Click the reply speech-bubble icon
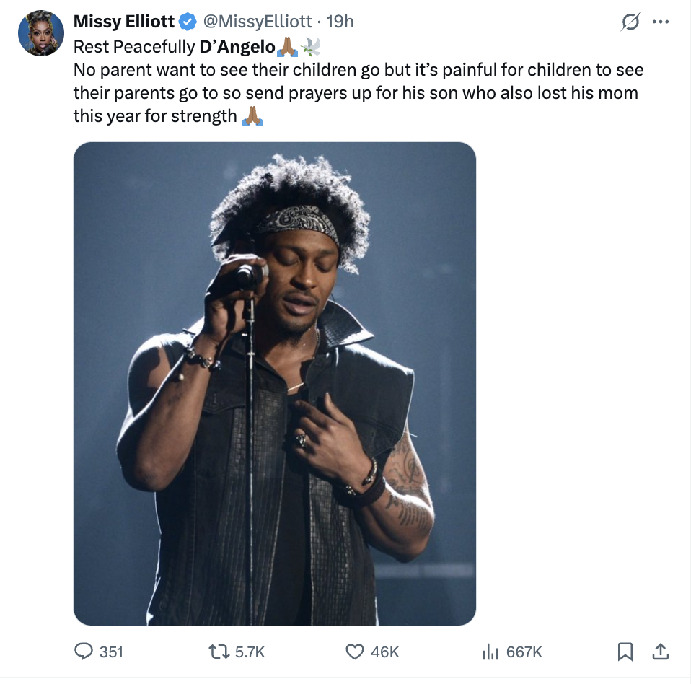Image resolution: width=691 pixels, height=684 pixels. [84, 652]
